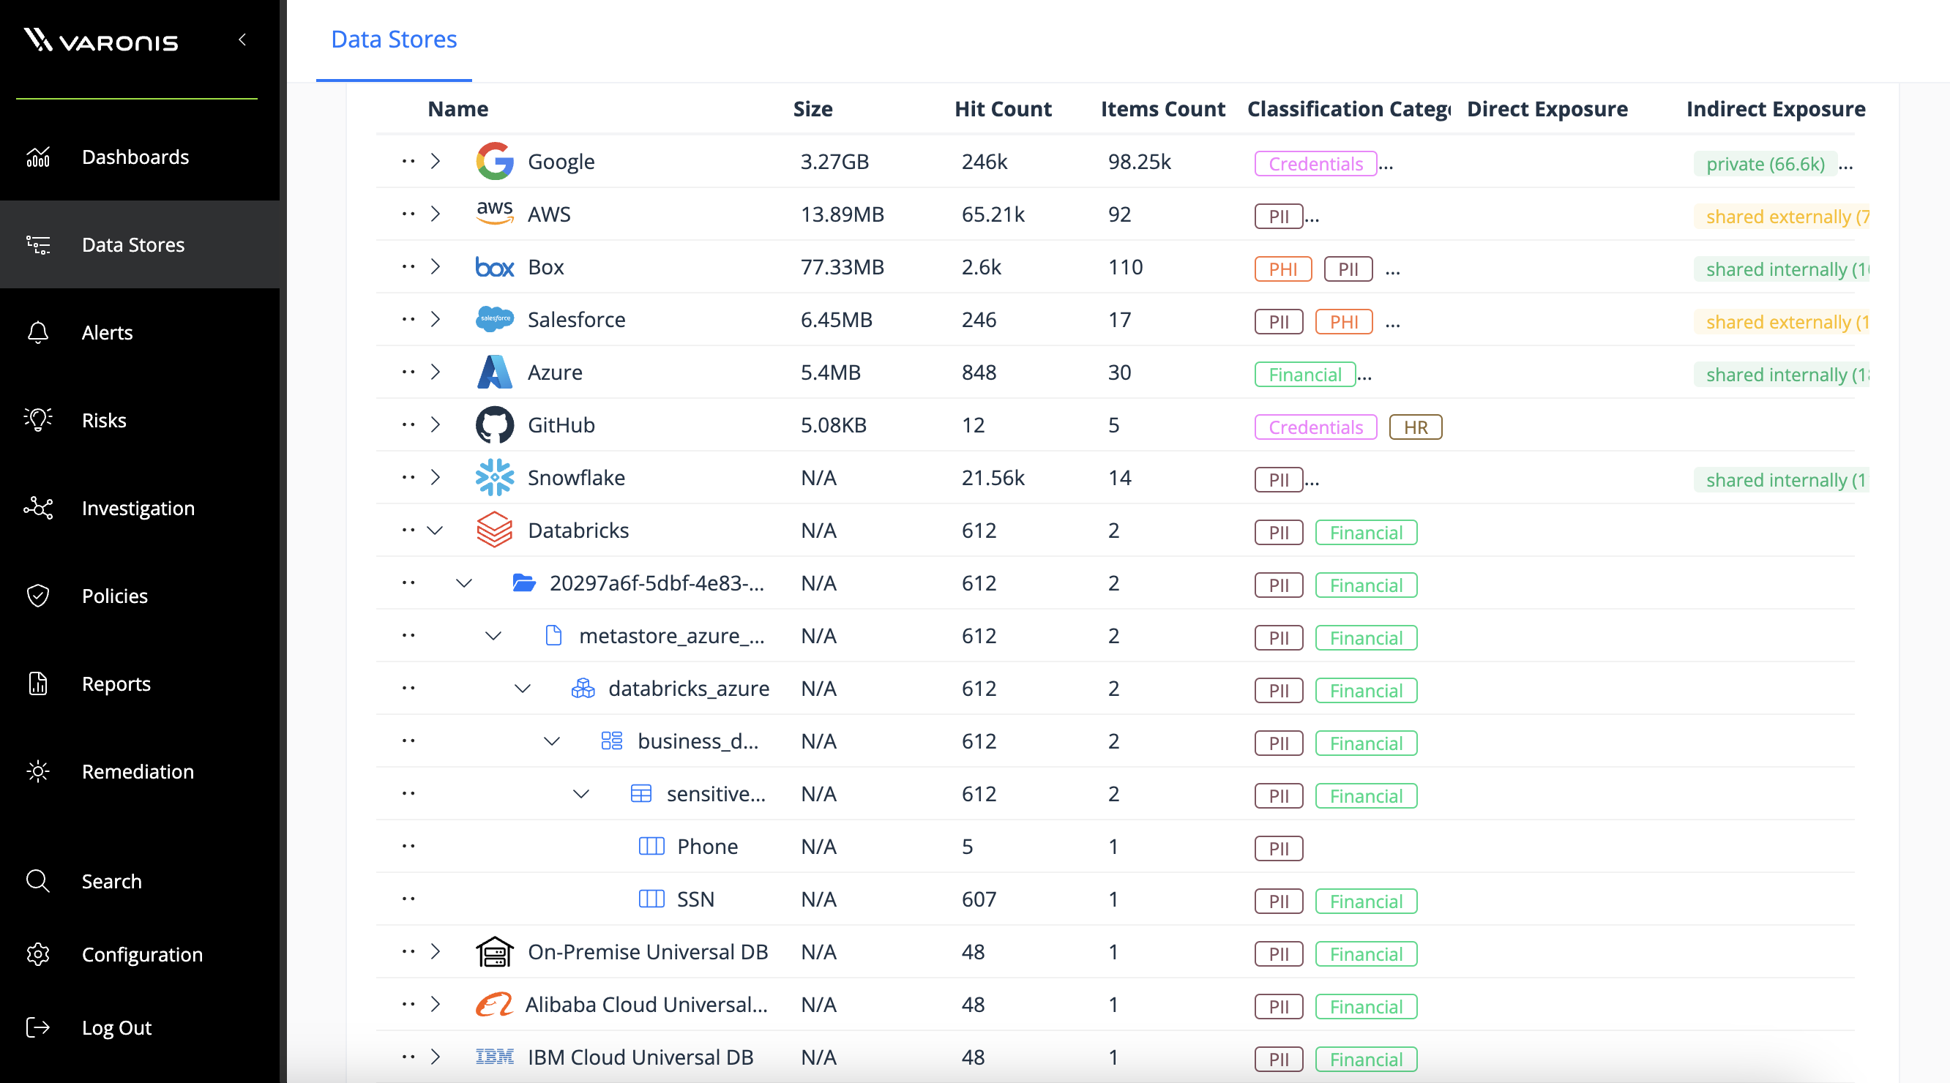This screenshot has height=1083, width=1950.
Task: Click the Databricks logo icon
Action: pyautogui.click(x=495, y=530)
